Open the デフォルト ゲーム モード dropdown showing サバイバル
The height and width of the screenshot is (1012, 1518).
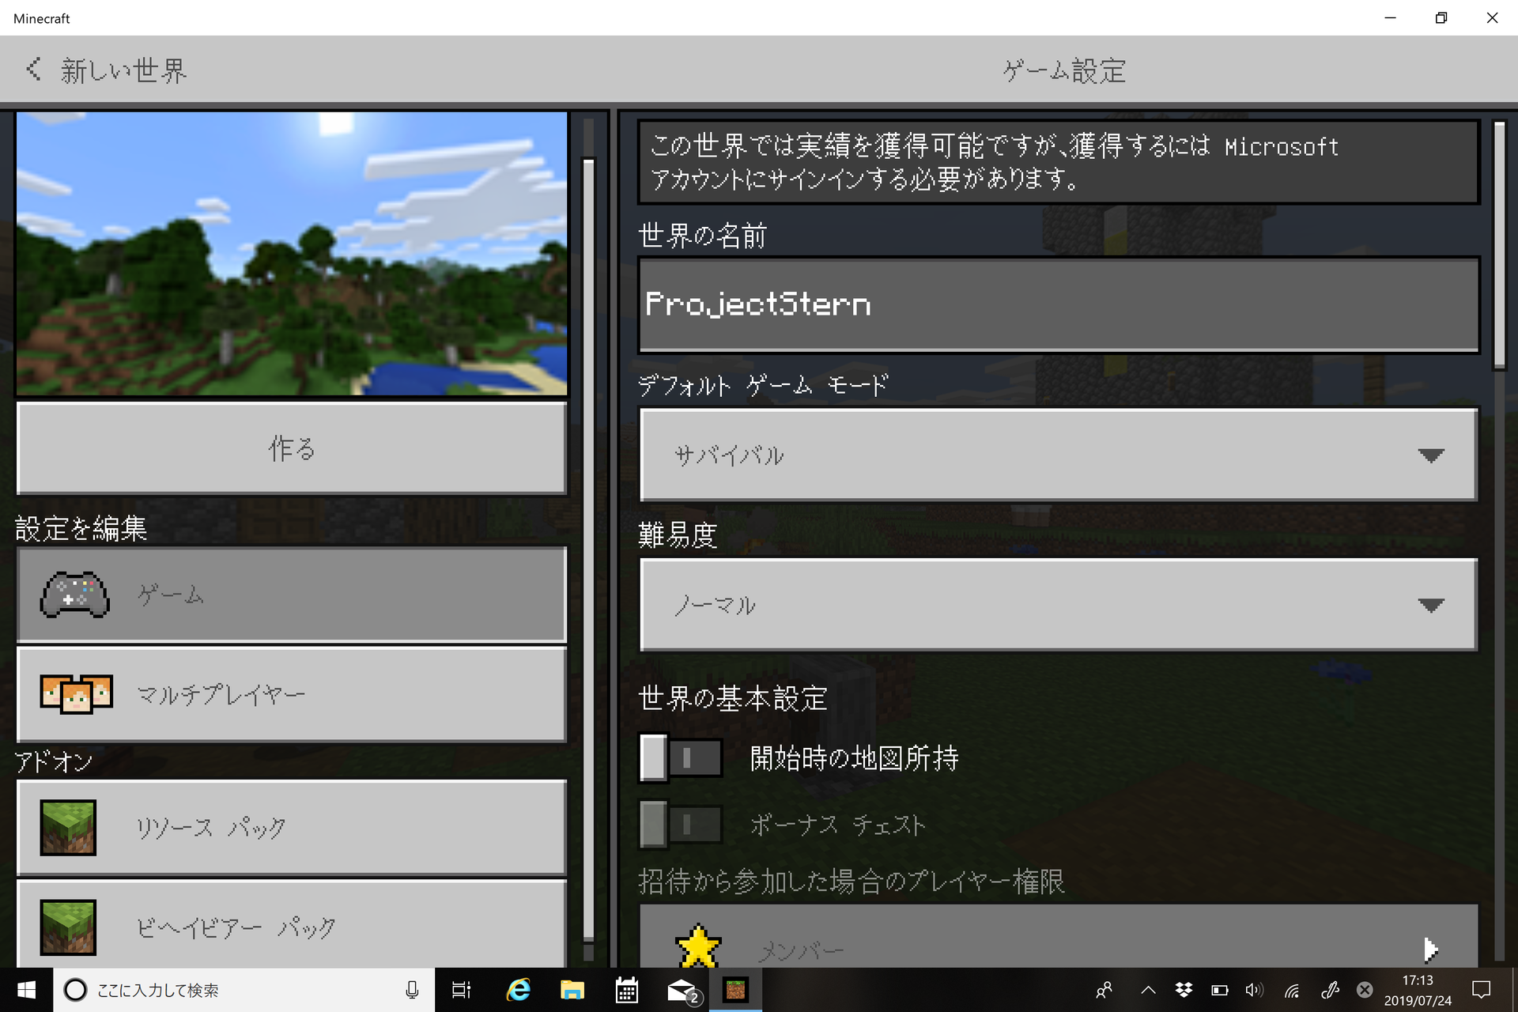1059,455
